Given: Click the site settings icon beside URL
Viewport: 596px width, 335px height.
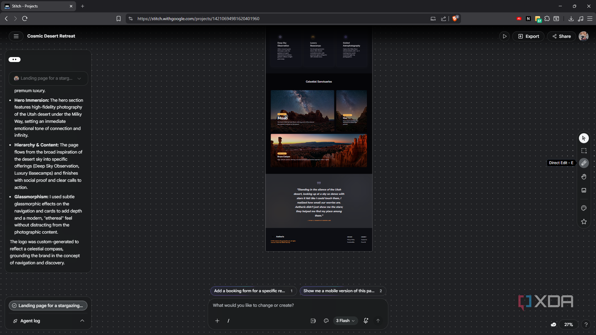Looking at the screenshot, I should pos(131,19).
